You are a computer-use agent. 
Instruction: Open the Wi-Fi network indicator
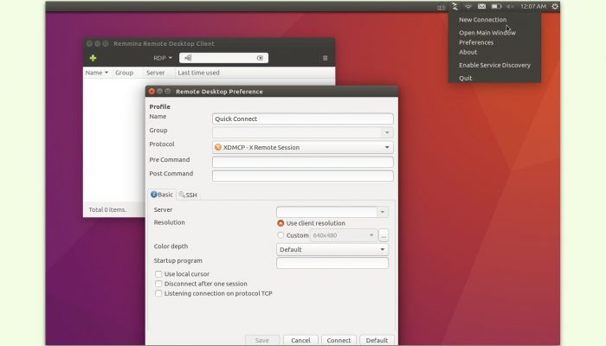point(468,6)
